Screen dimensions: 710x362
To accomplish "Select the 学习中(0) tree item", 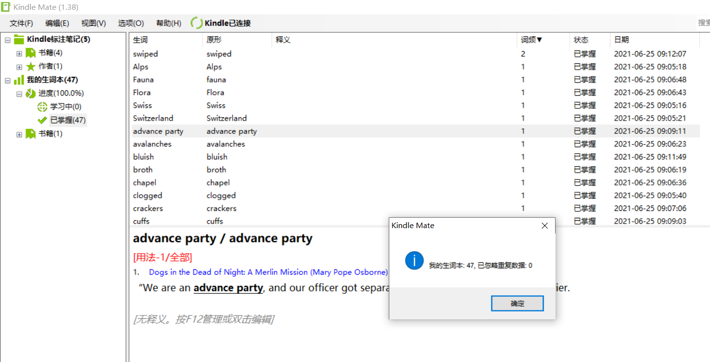I will (x=66, y=107).
